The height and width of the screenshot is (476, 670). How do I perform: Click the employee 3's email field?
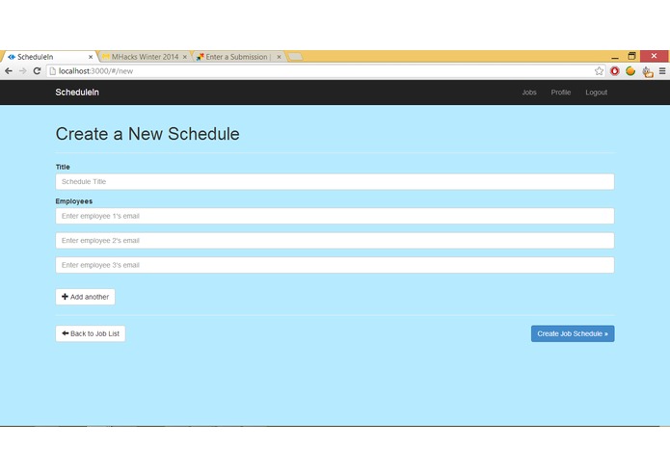(x=335, y=265)
